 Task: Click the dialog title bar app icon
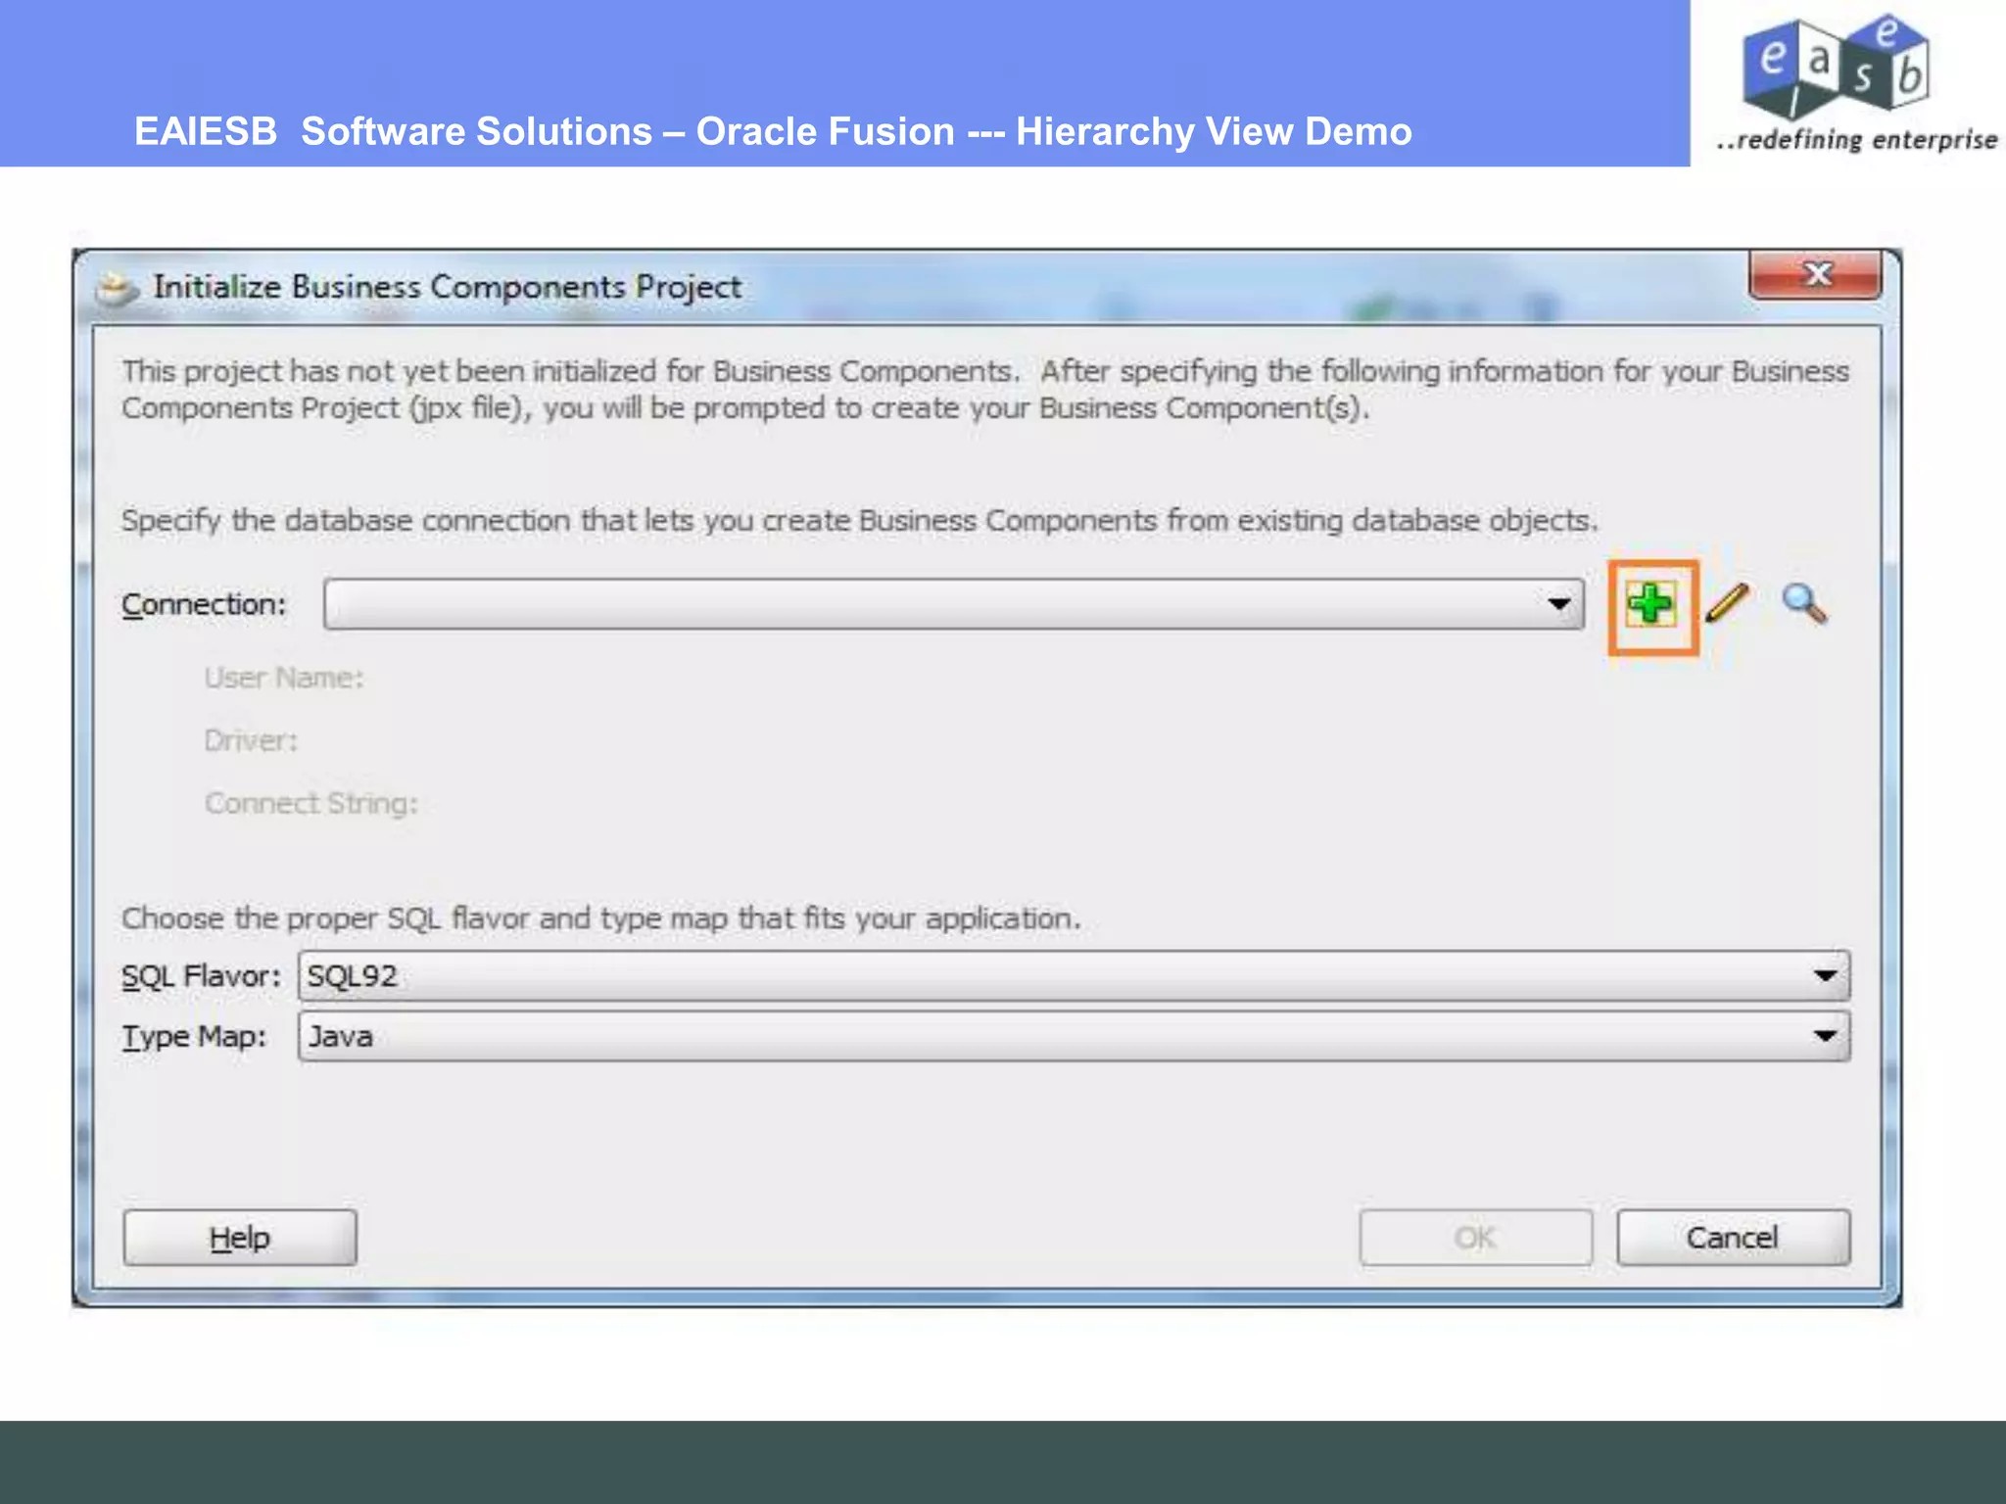(x=117, y=288)
